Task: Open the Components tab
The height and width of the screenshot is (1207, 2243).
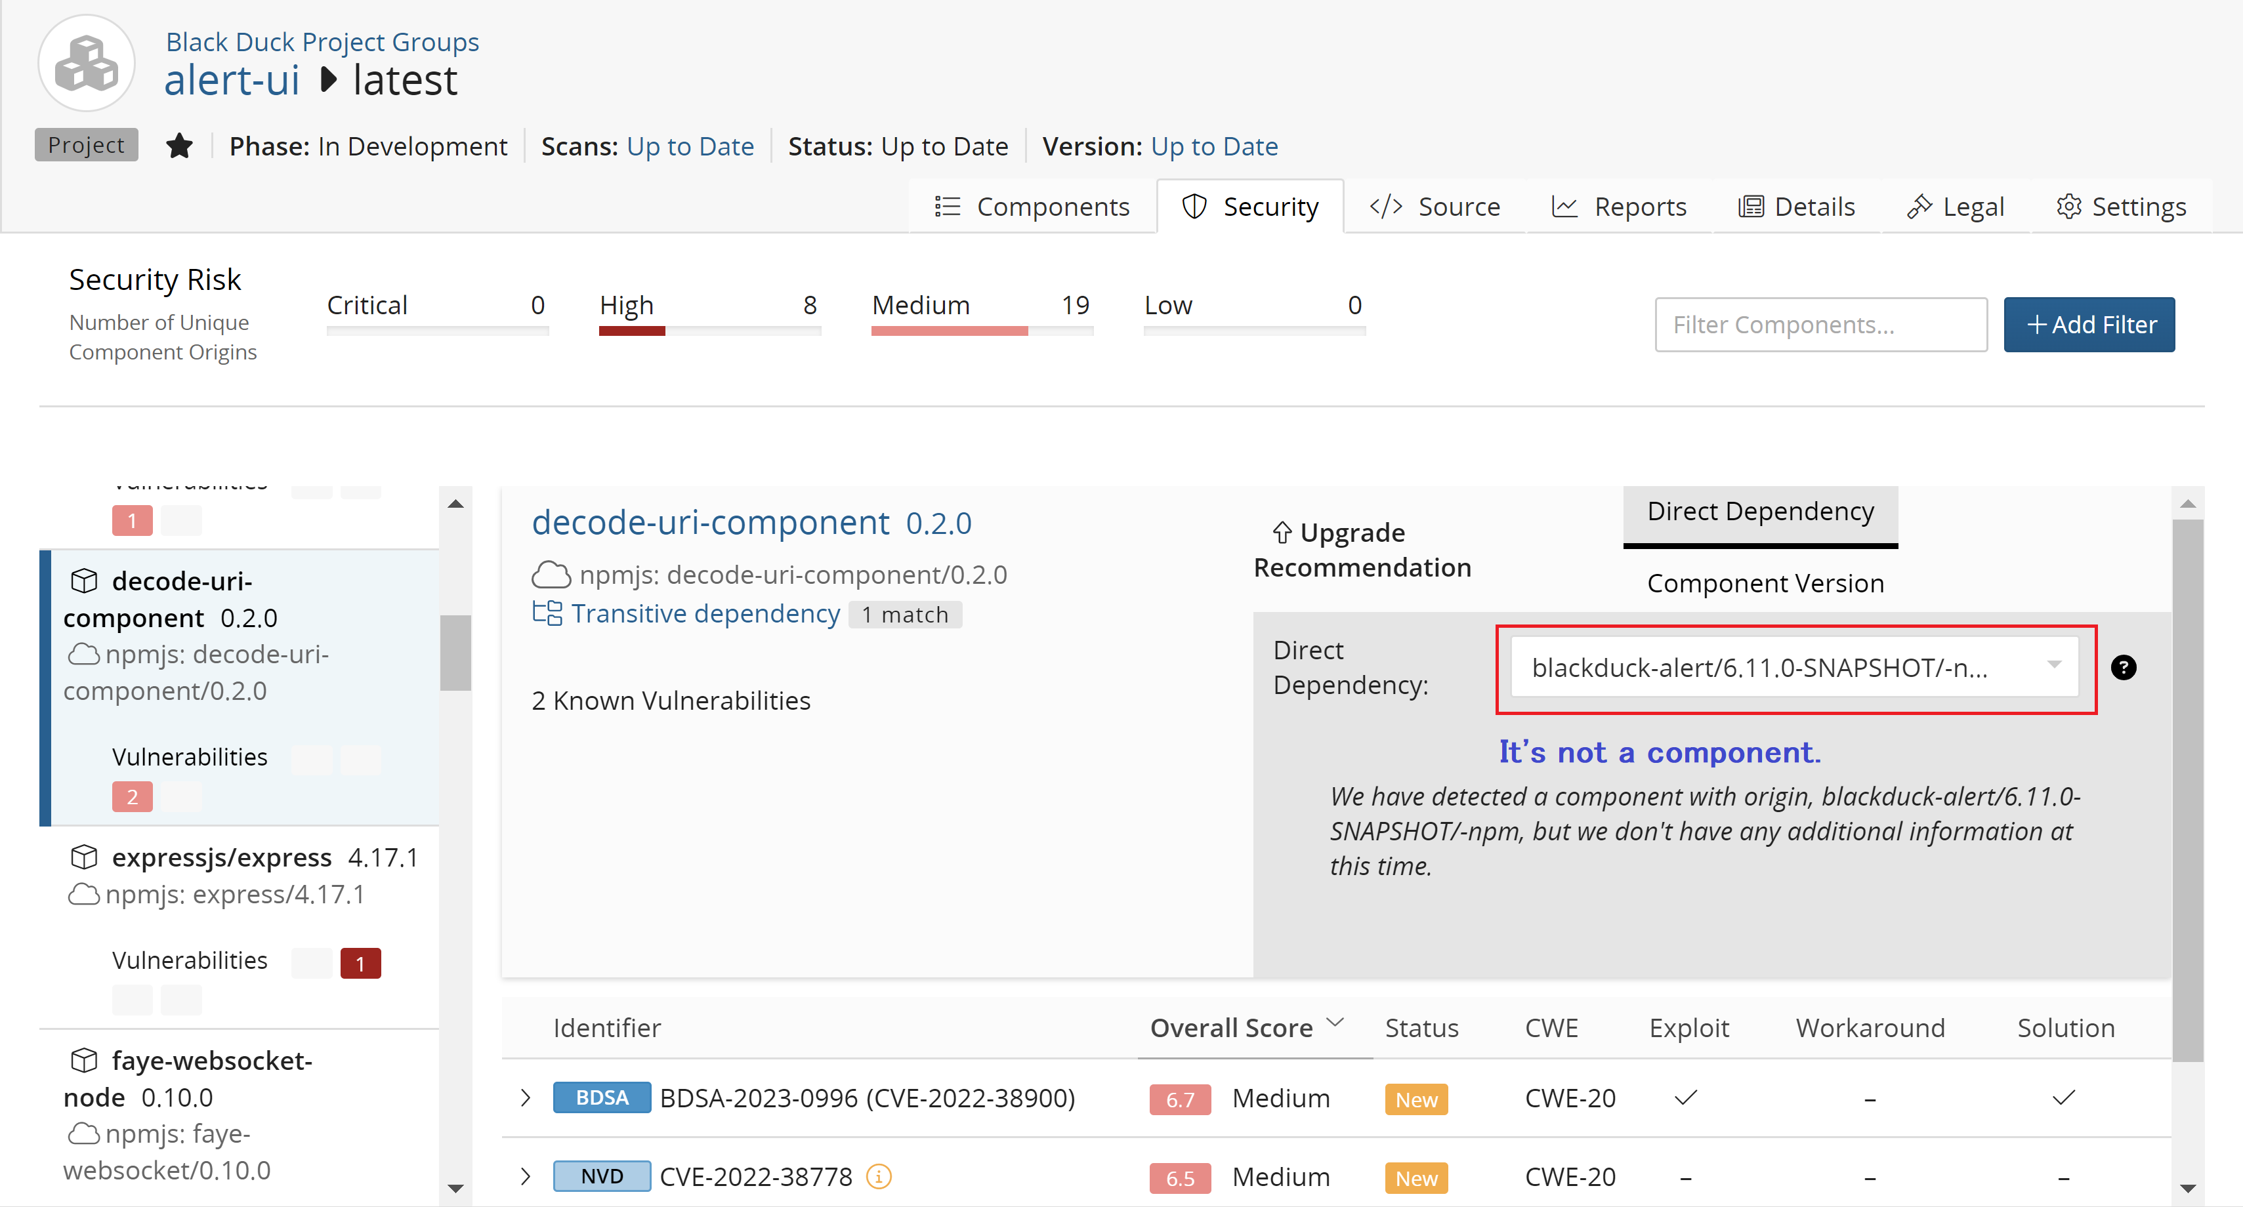Action: [x=1033, y=206]
